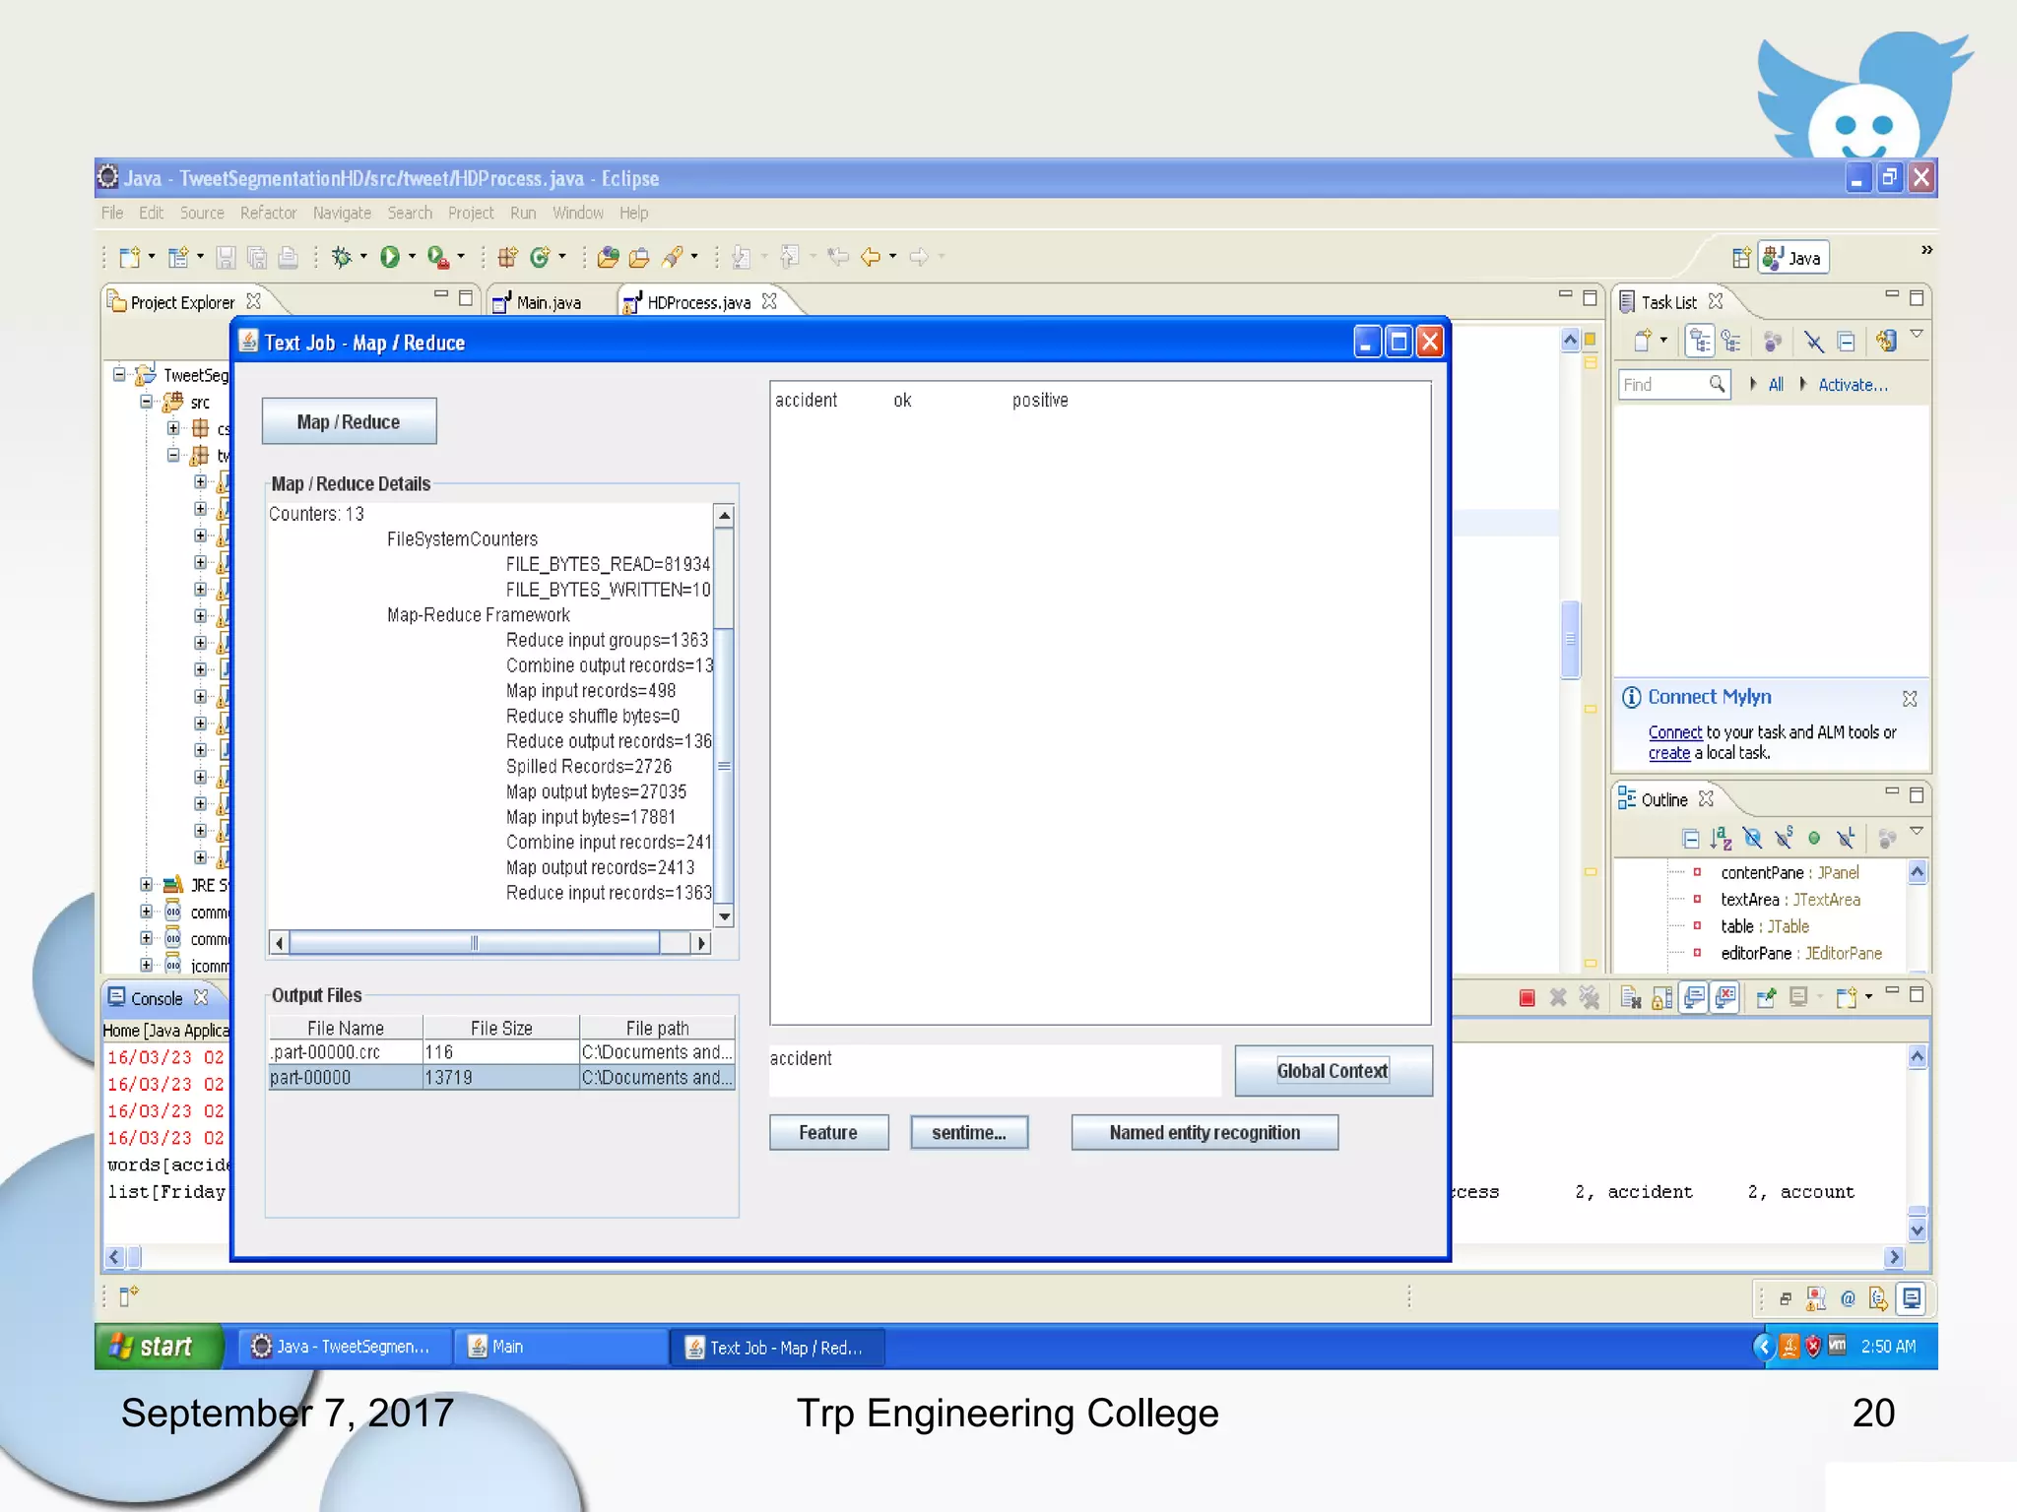Click the red Terminate icon in Console
Image resolution: width=2017 pixels, height=1512 pixels.
1527,998
